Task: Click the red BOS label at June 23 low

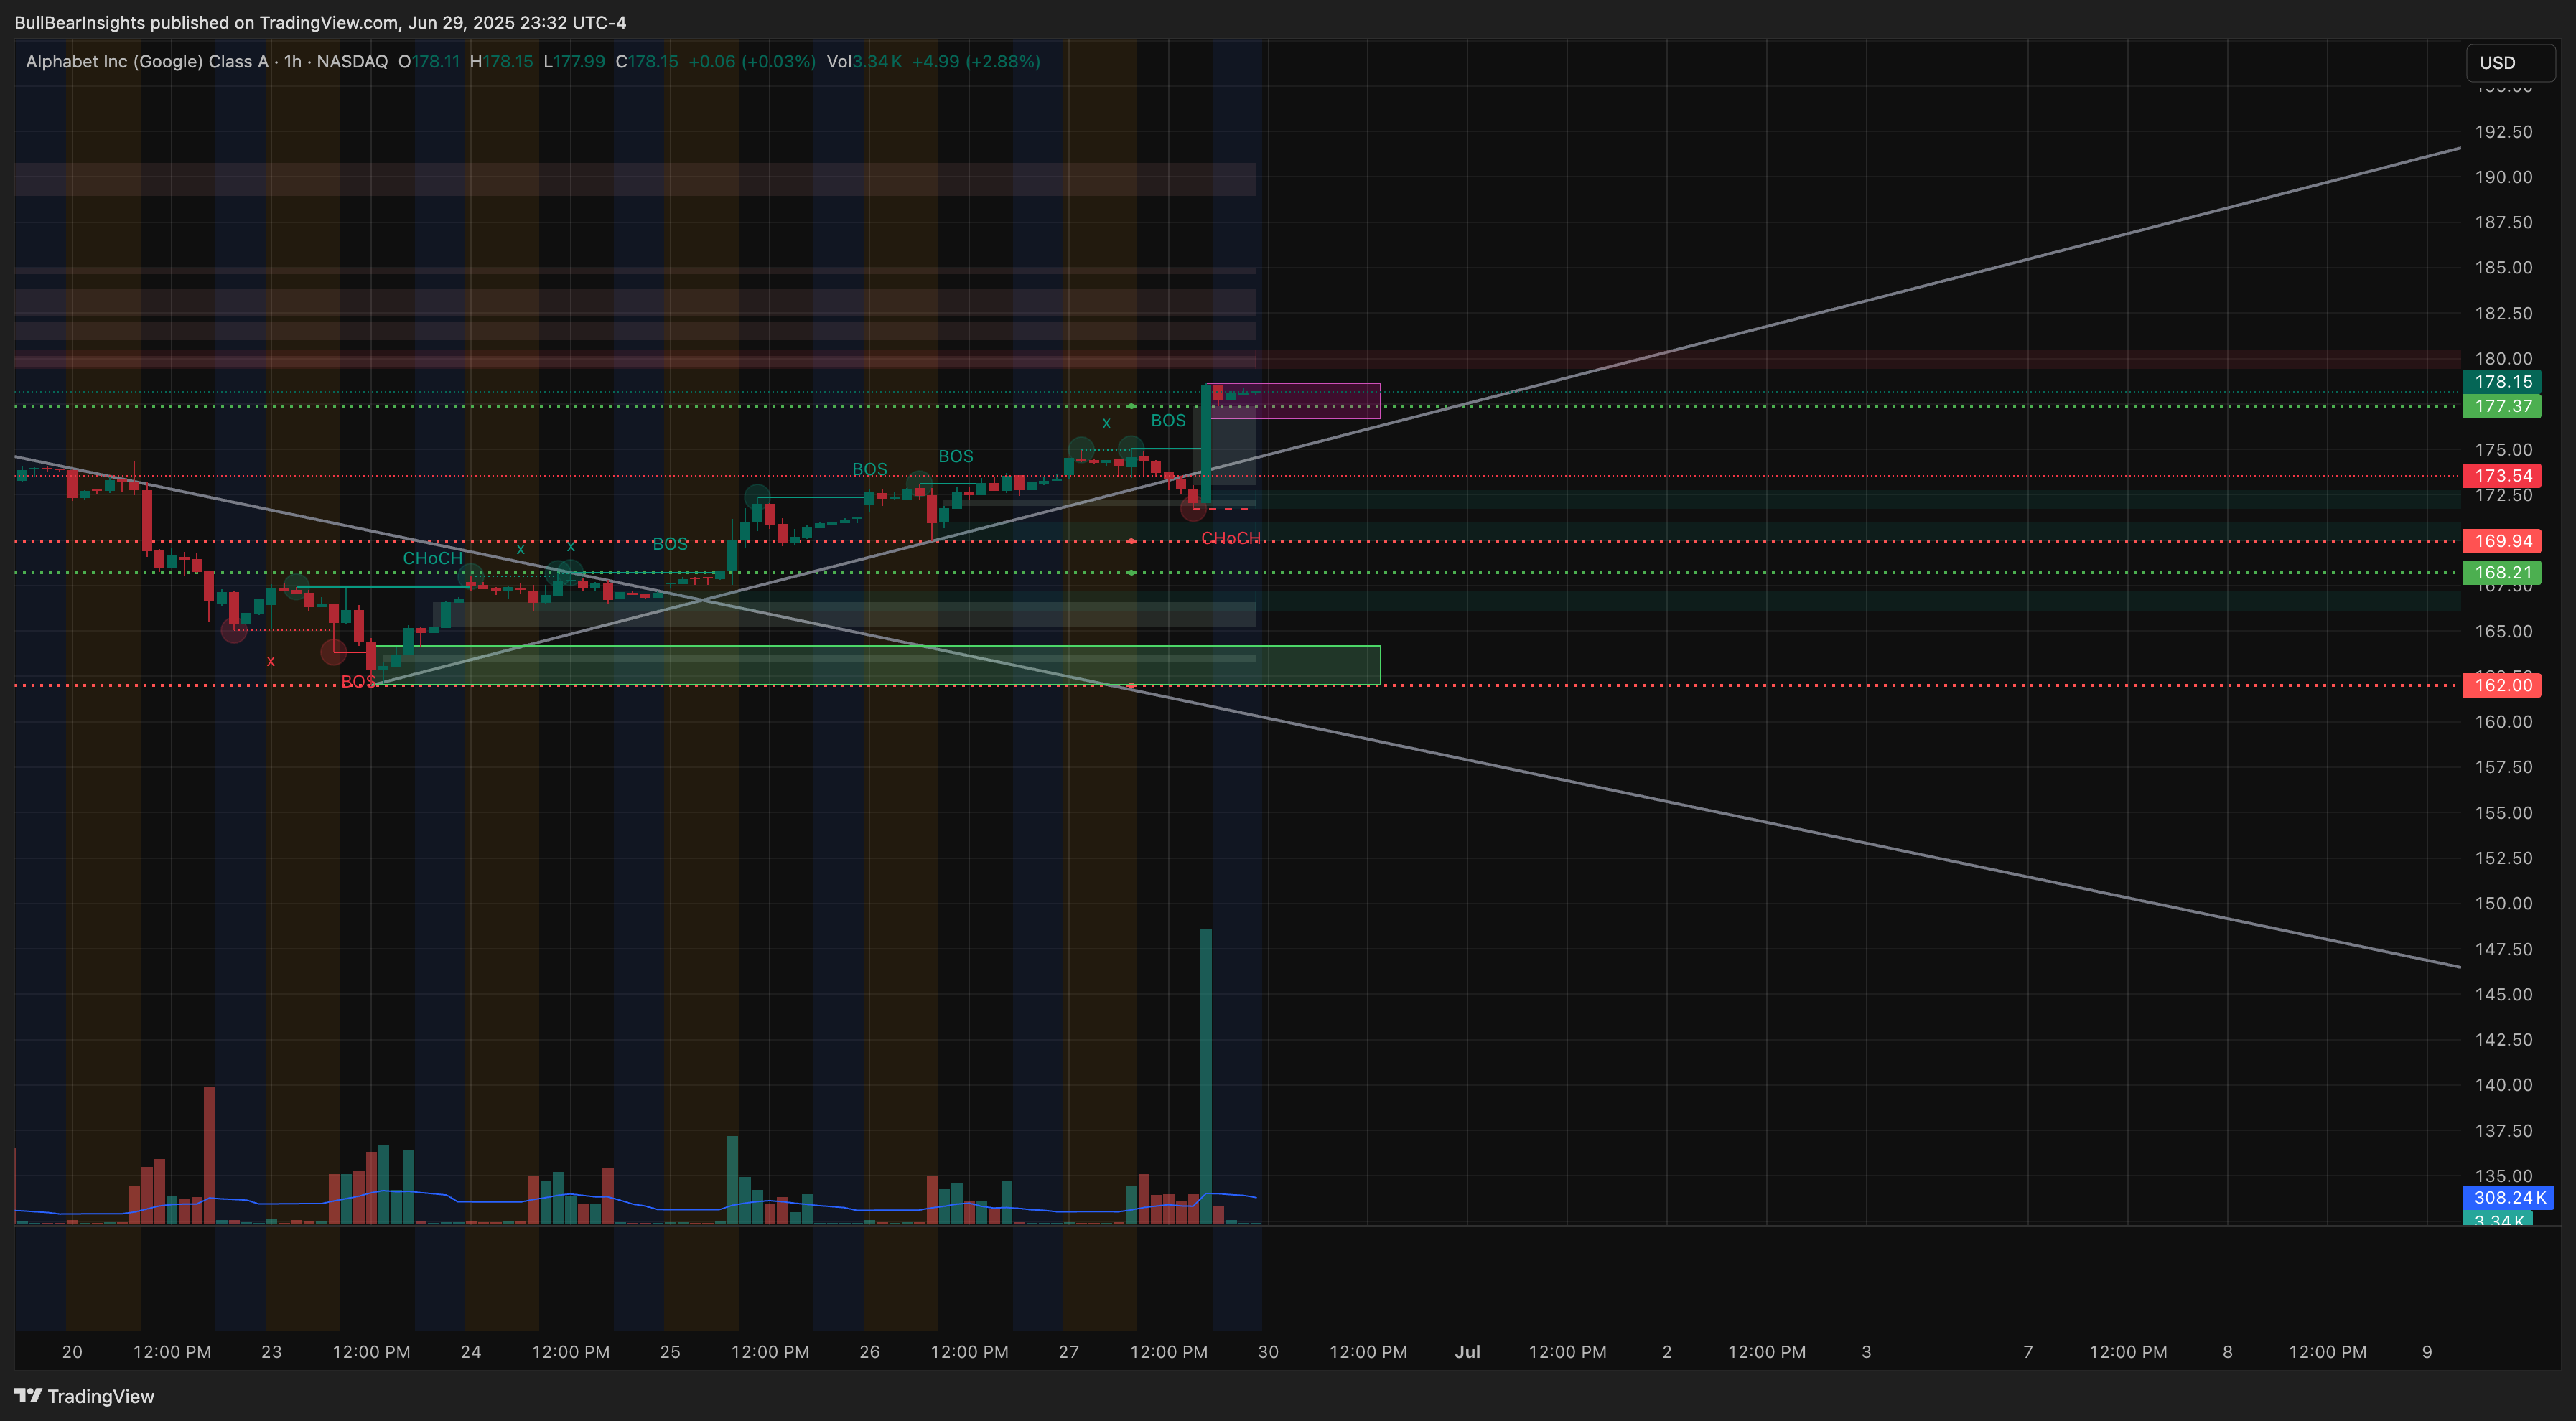Action: click(358, 682)
